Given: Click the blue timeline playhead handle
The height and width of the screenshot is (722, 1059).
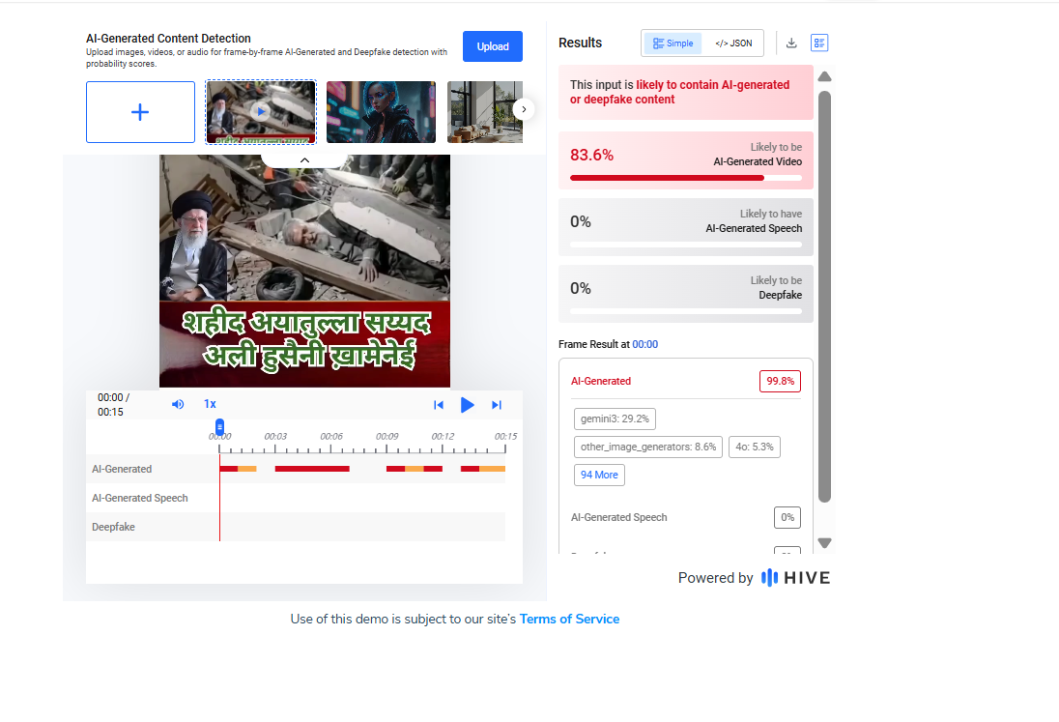Looking at the screenshot, I should pyautogui.click(x=219, y=427).
